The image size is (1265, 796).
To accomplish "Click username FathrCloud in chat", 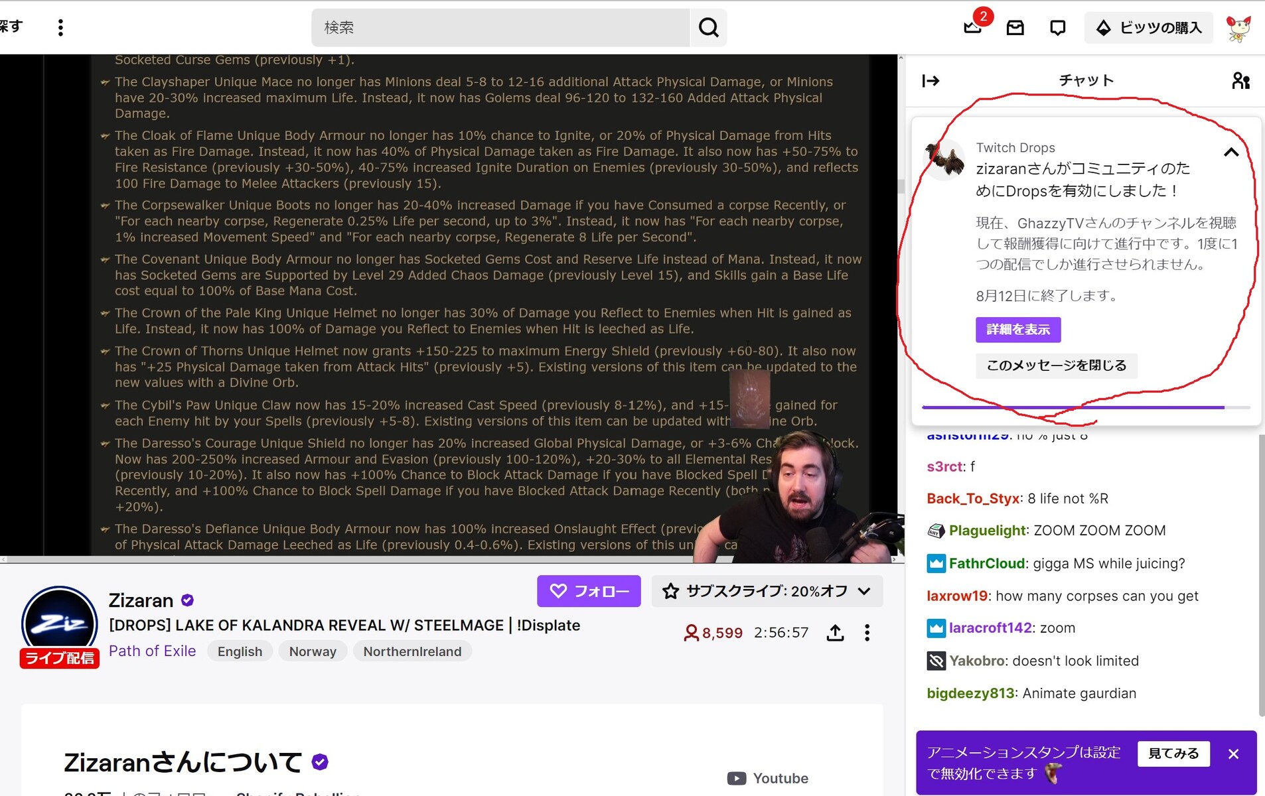I will [x=987, y=564].
